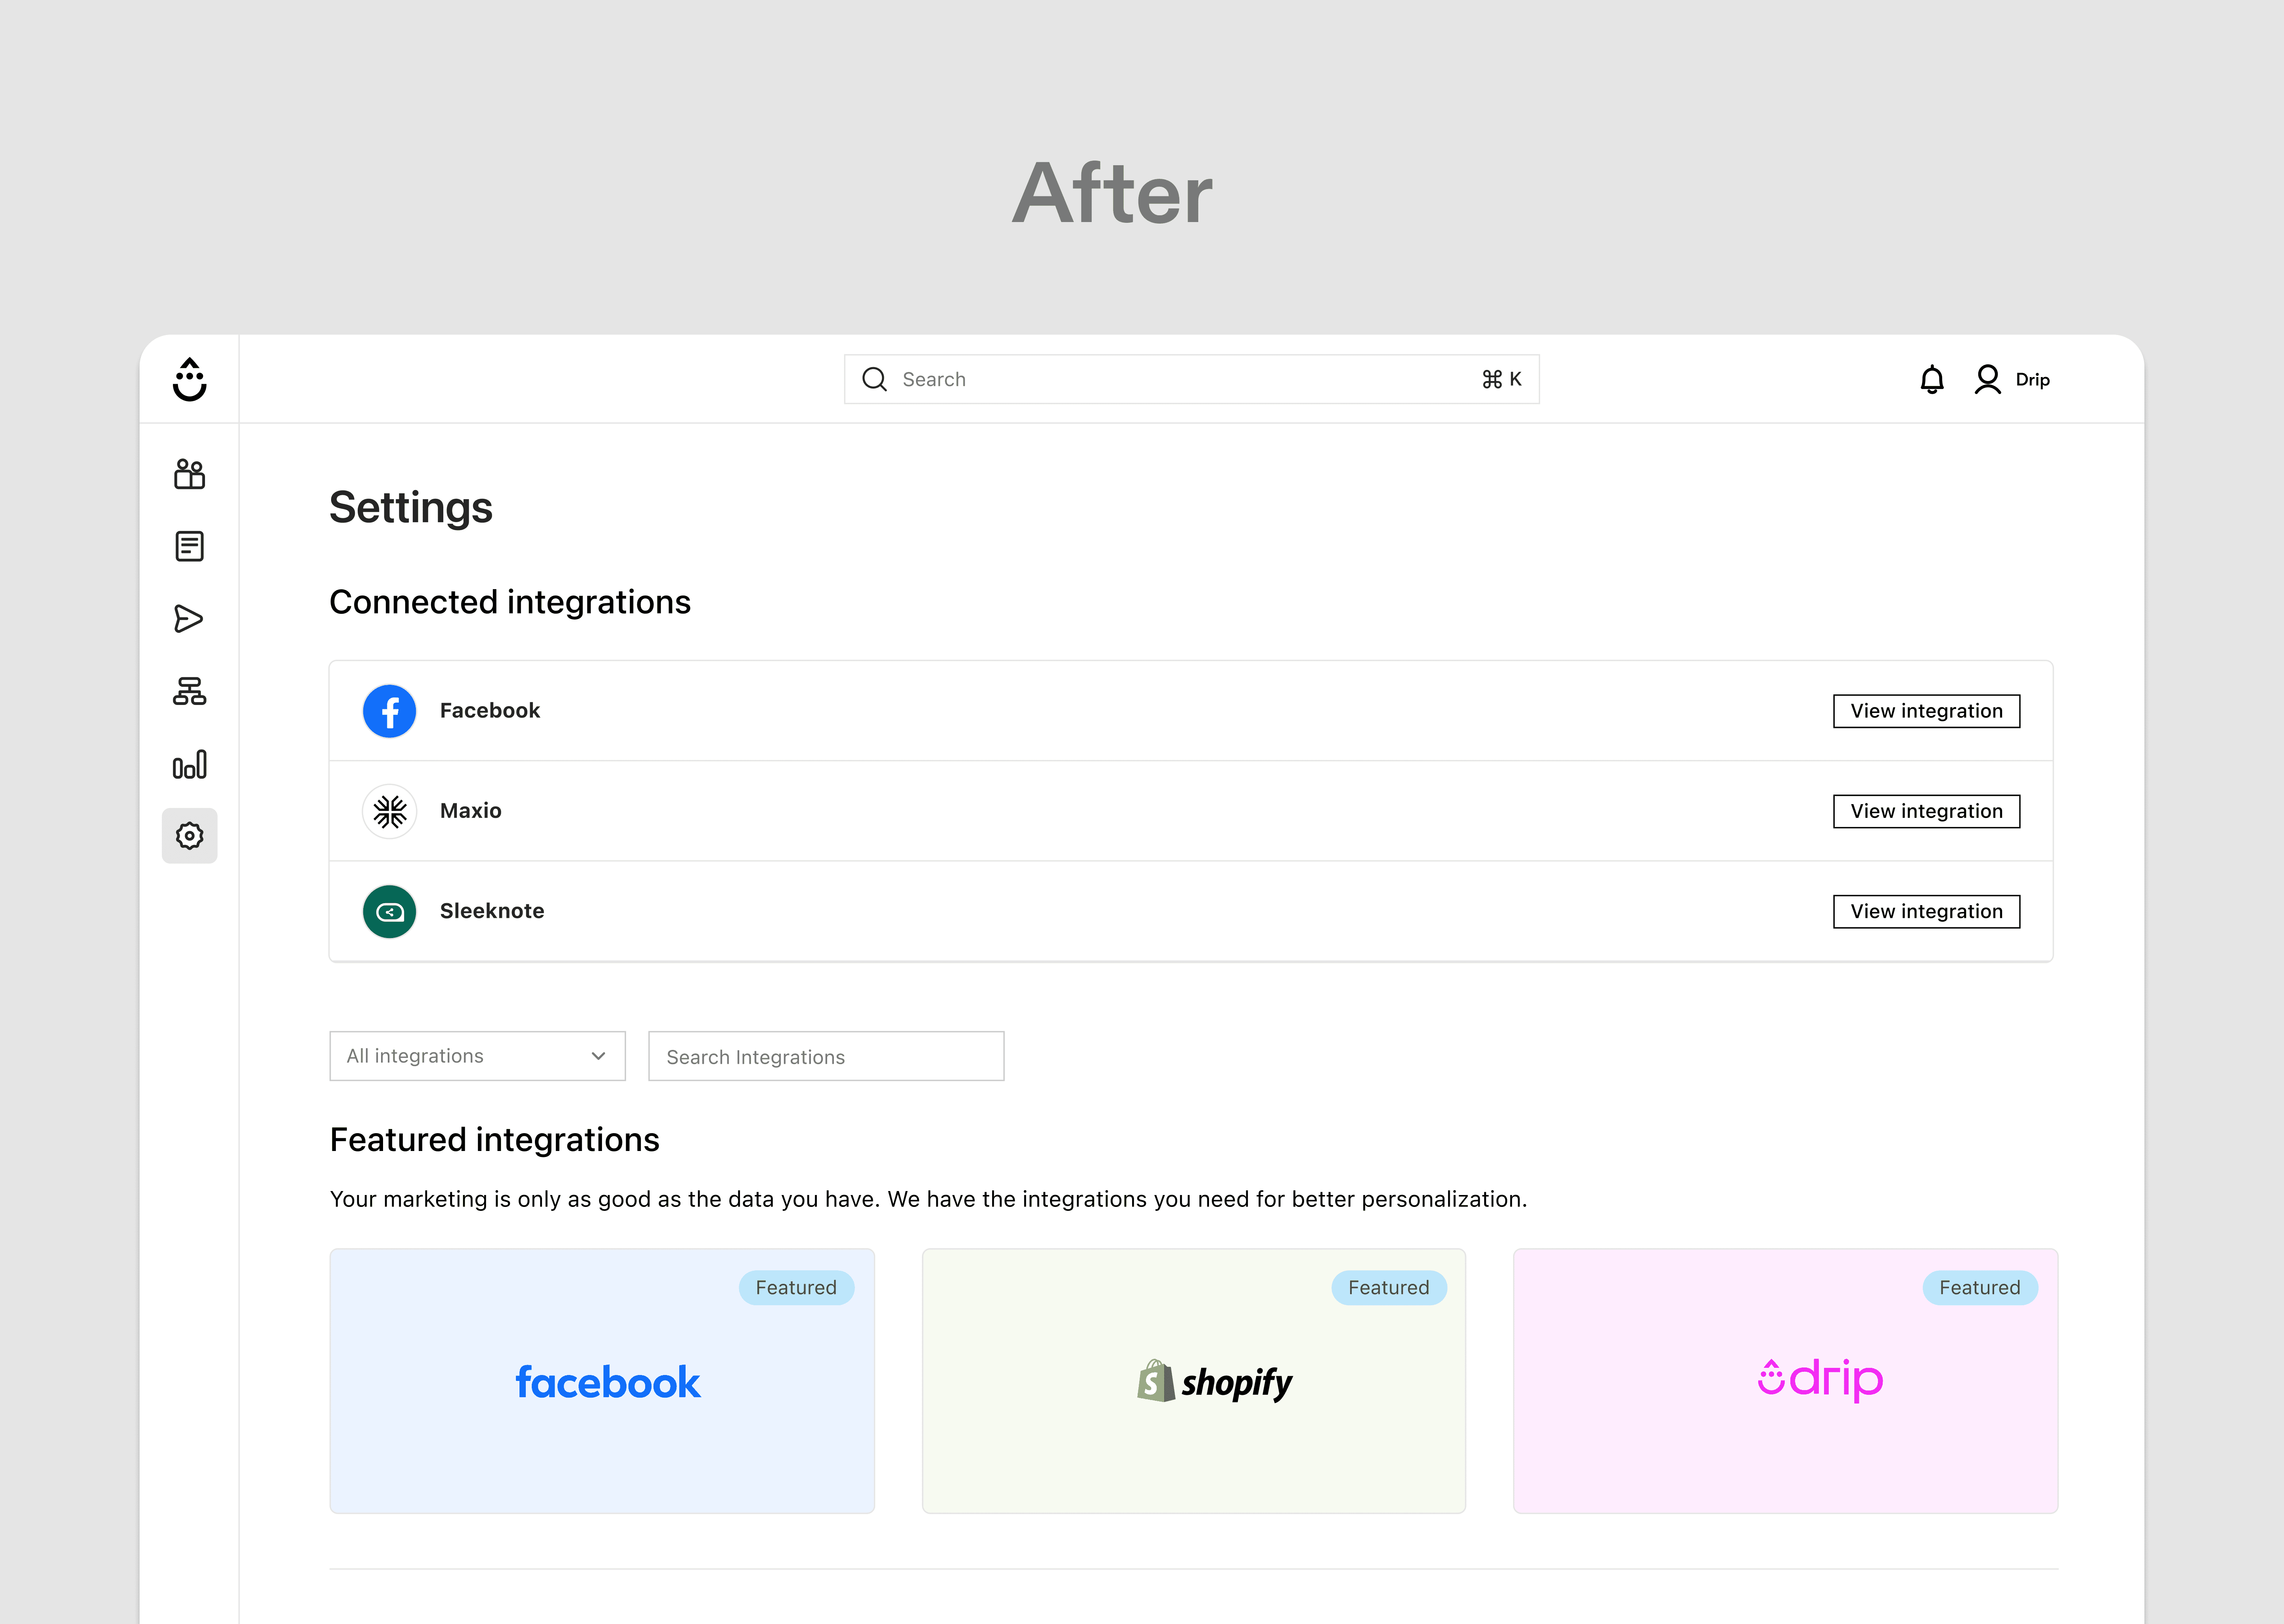Click the Drip logo in the sidebar
The height and width of the screenshot is (1624, 2284).
click(189, 380)
